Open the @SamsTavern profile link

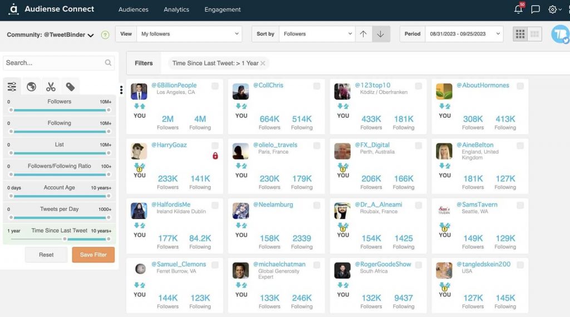point(477,205)
